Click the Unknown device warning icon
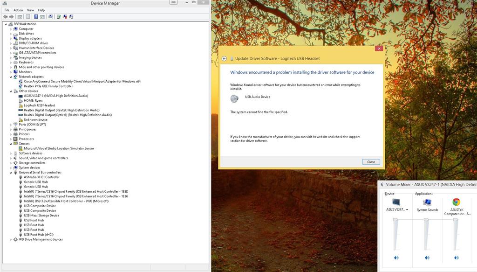Viewport: 477px width, 272px height. pyautogui.click(x=20, y=120)
